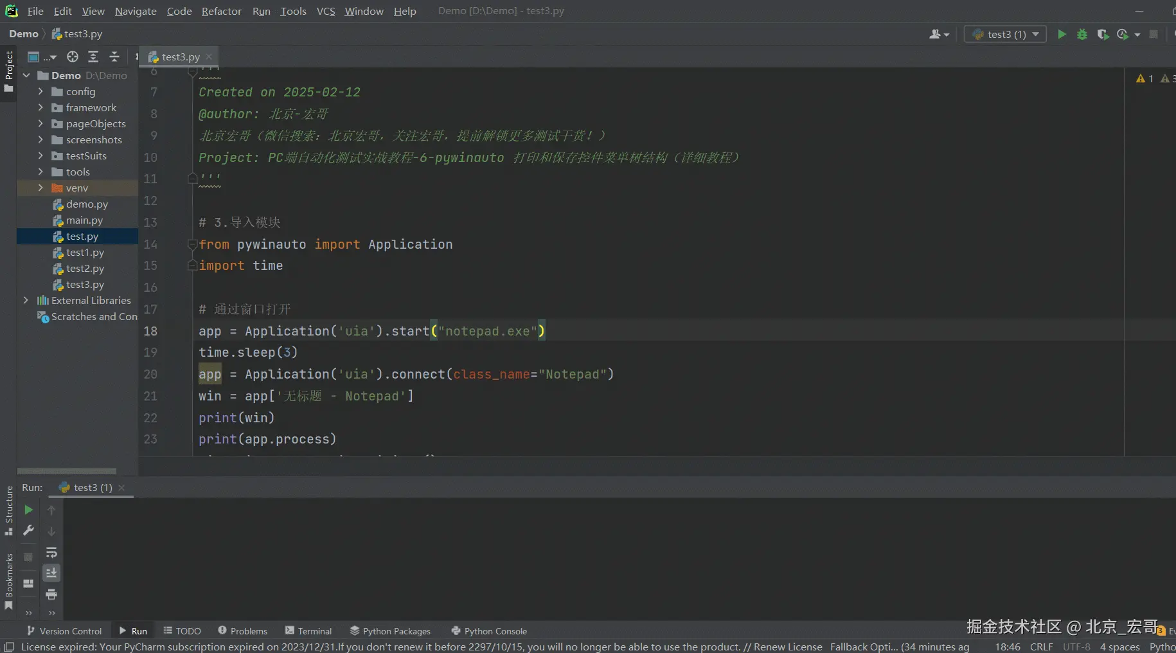Click the UTF-8 encoding in status bar
1176x653 pixels.
tap(1076, 647)
